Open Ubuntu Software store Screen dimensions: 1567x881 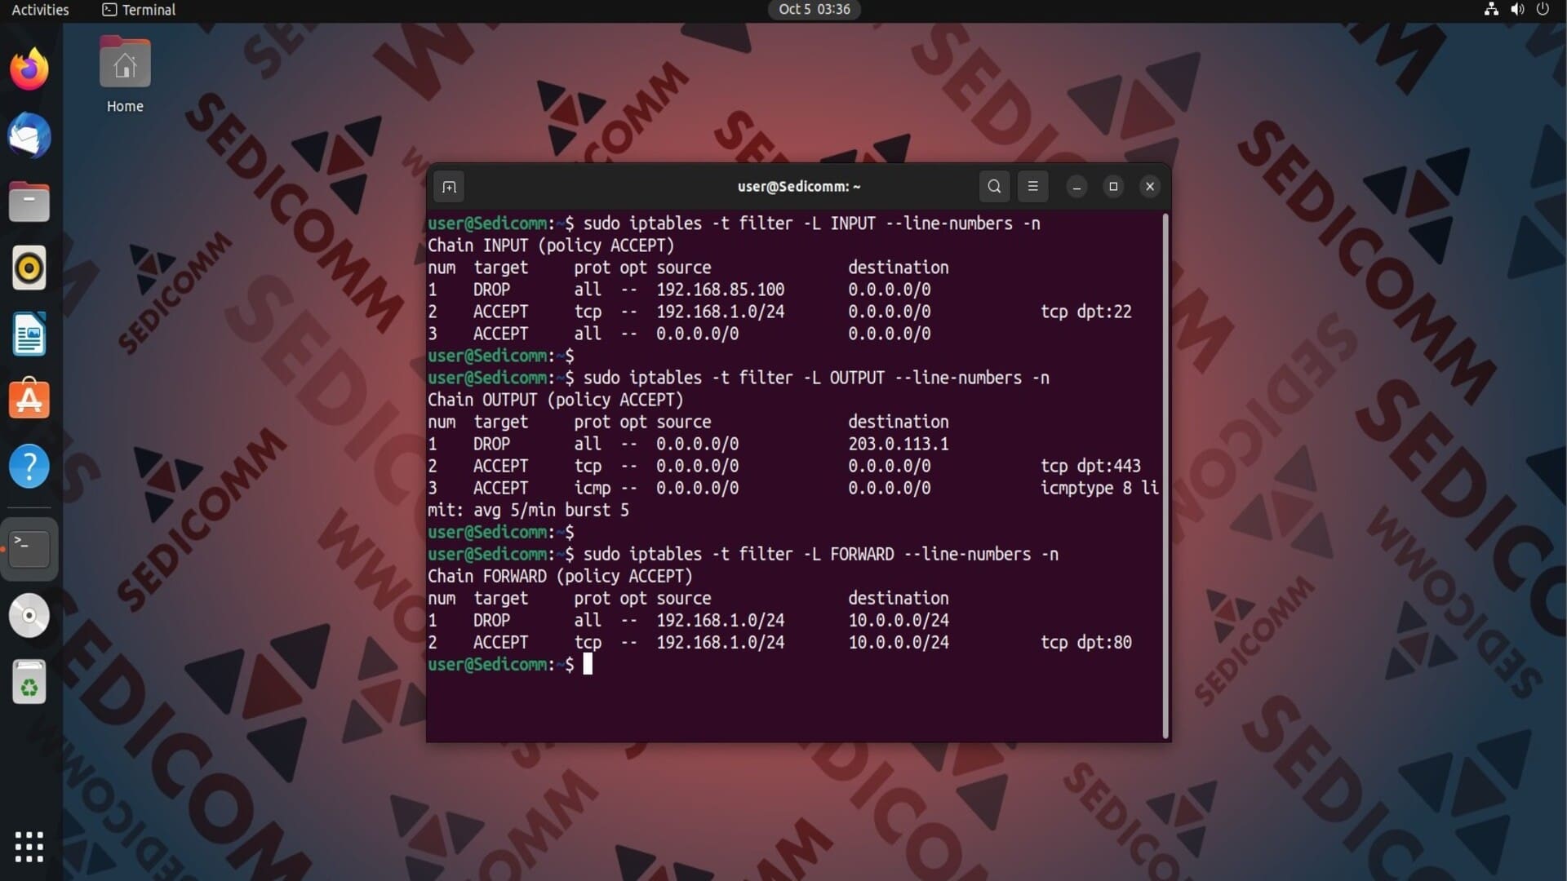tap(29, 401)
